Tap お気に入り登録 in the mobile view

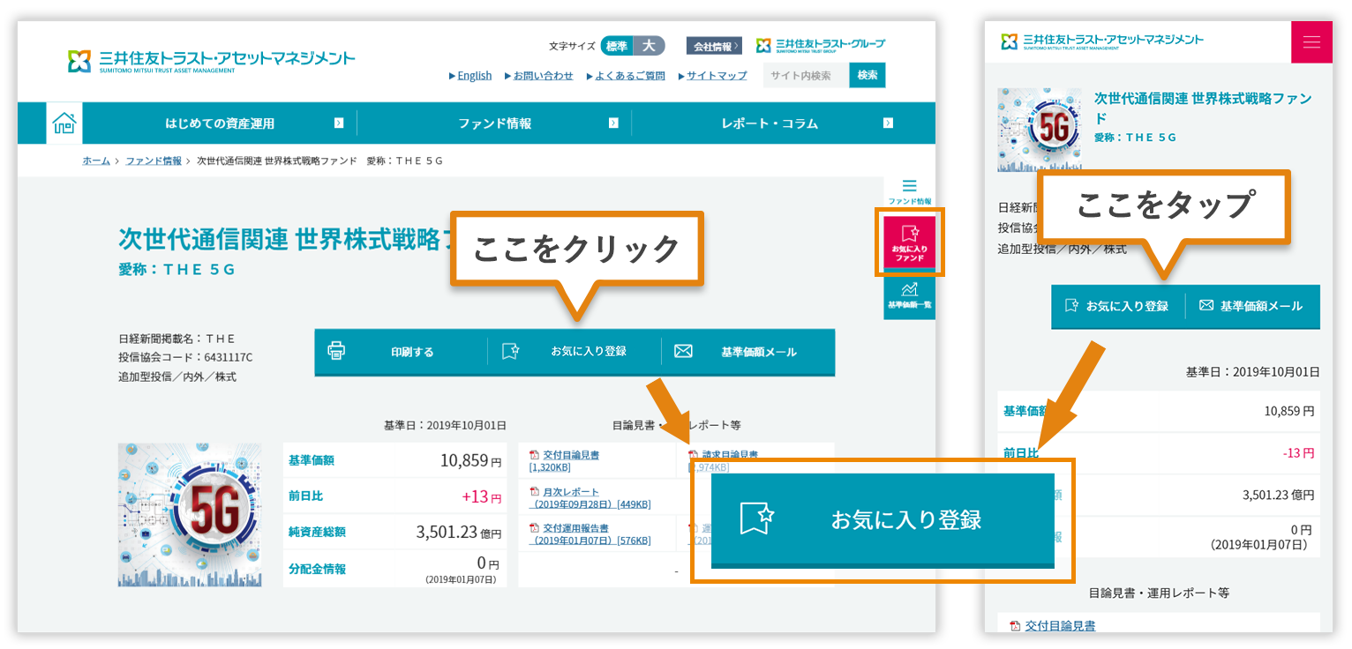(x=1118, y=306)
